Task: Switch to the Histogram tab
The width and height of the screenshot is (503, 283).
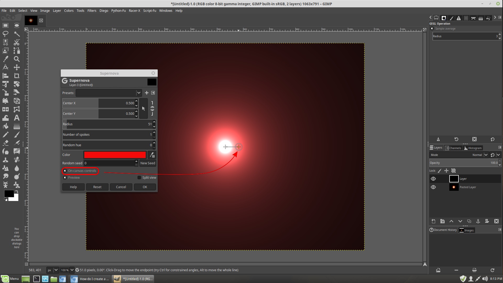Action: (x=473, y=148)
